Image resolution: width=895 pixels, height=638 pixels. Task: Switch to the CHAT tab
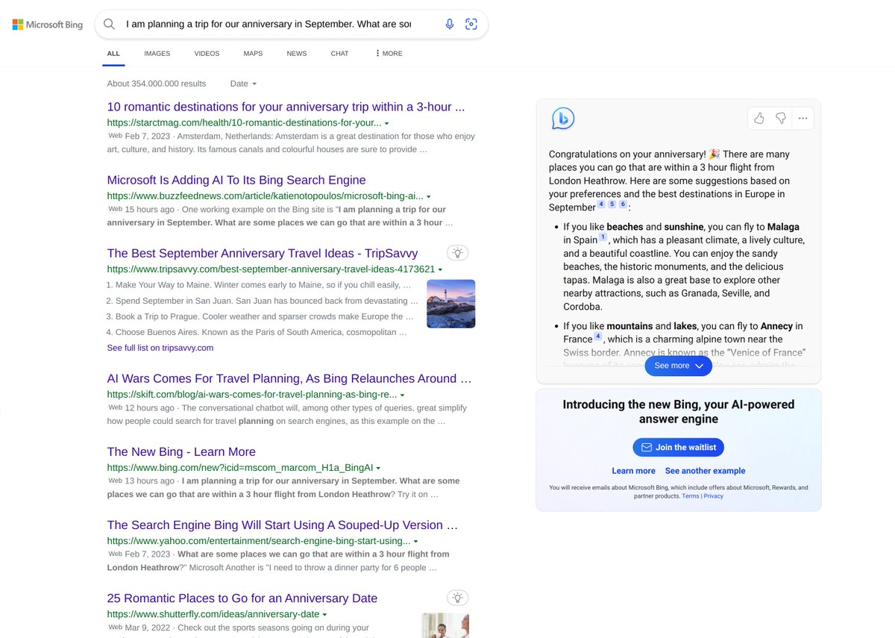coord(339,54)
